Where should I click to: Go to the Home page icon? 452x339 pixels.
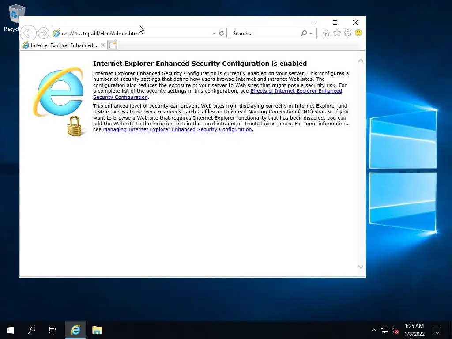coord(326,33)
